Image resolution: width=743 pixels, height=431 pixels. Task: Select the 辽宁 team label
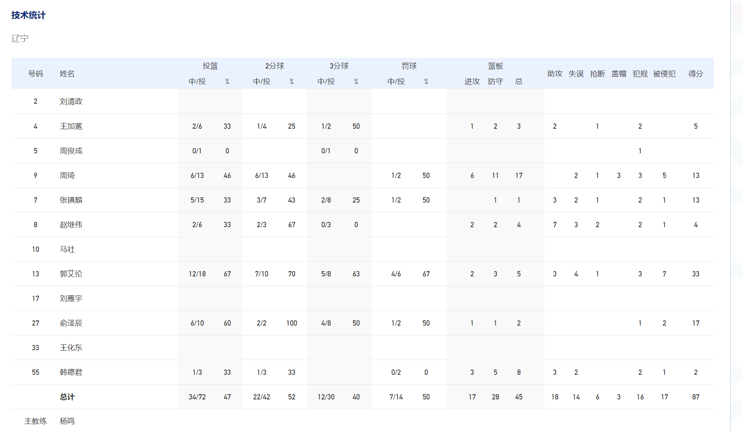pos(20,39)
